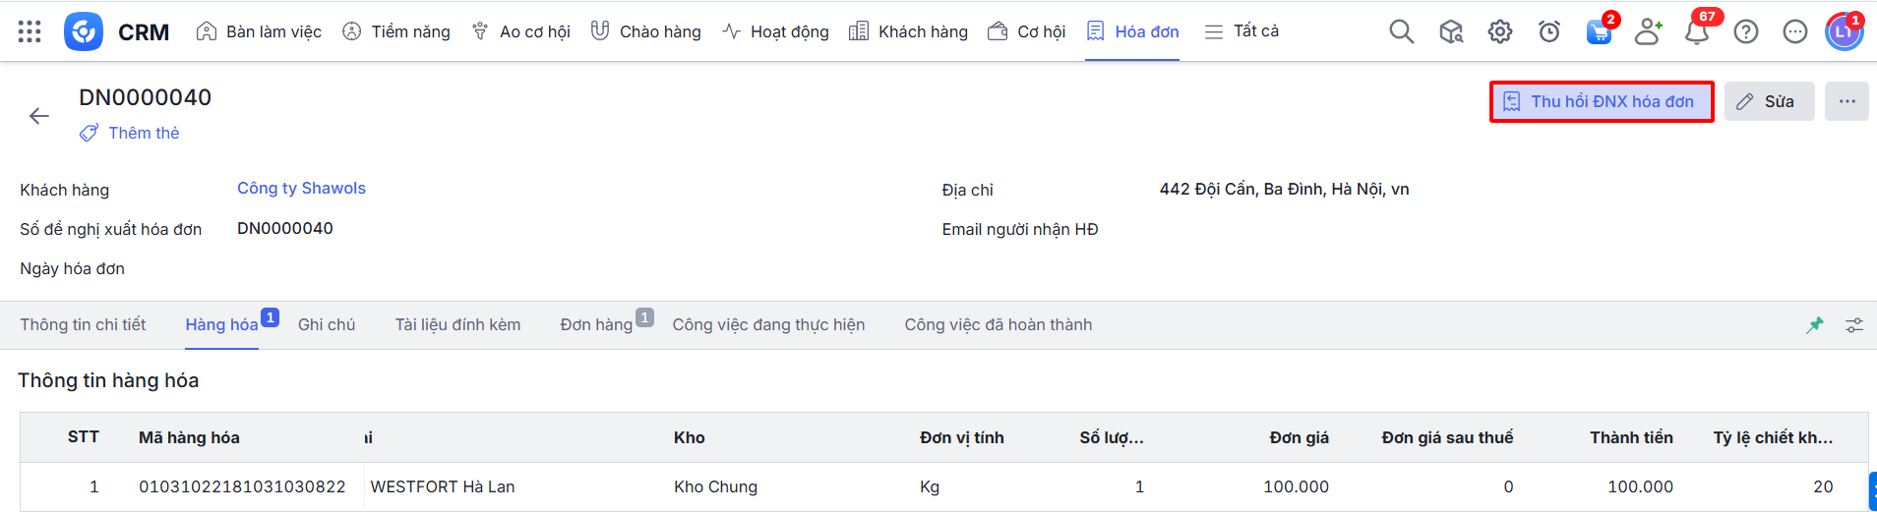This screenshot has width=1877, height=512.
Task: Click the "Sửa" edit button
Action: tap(1768, 101)
